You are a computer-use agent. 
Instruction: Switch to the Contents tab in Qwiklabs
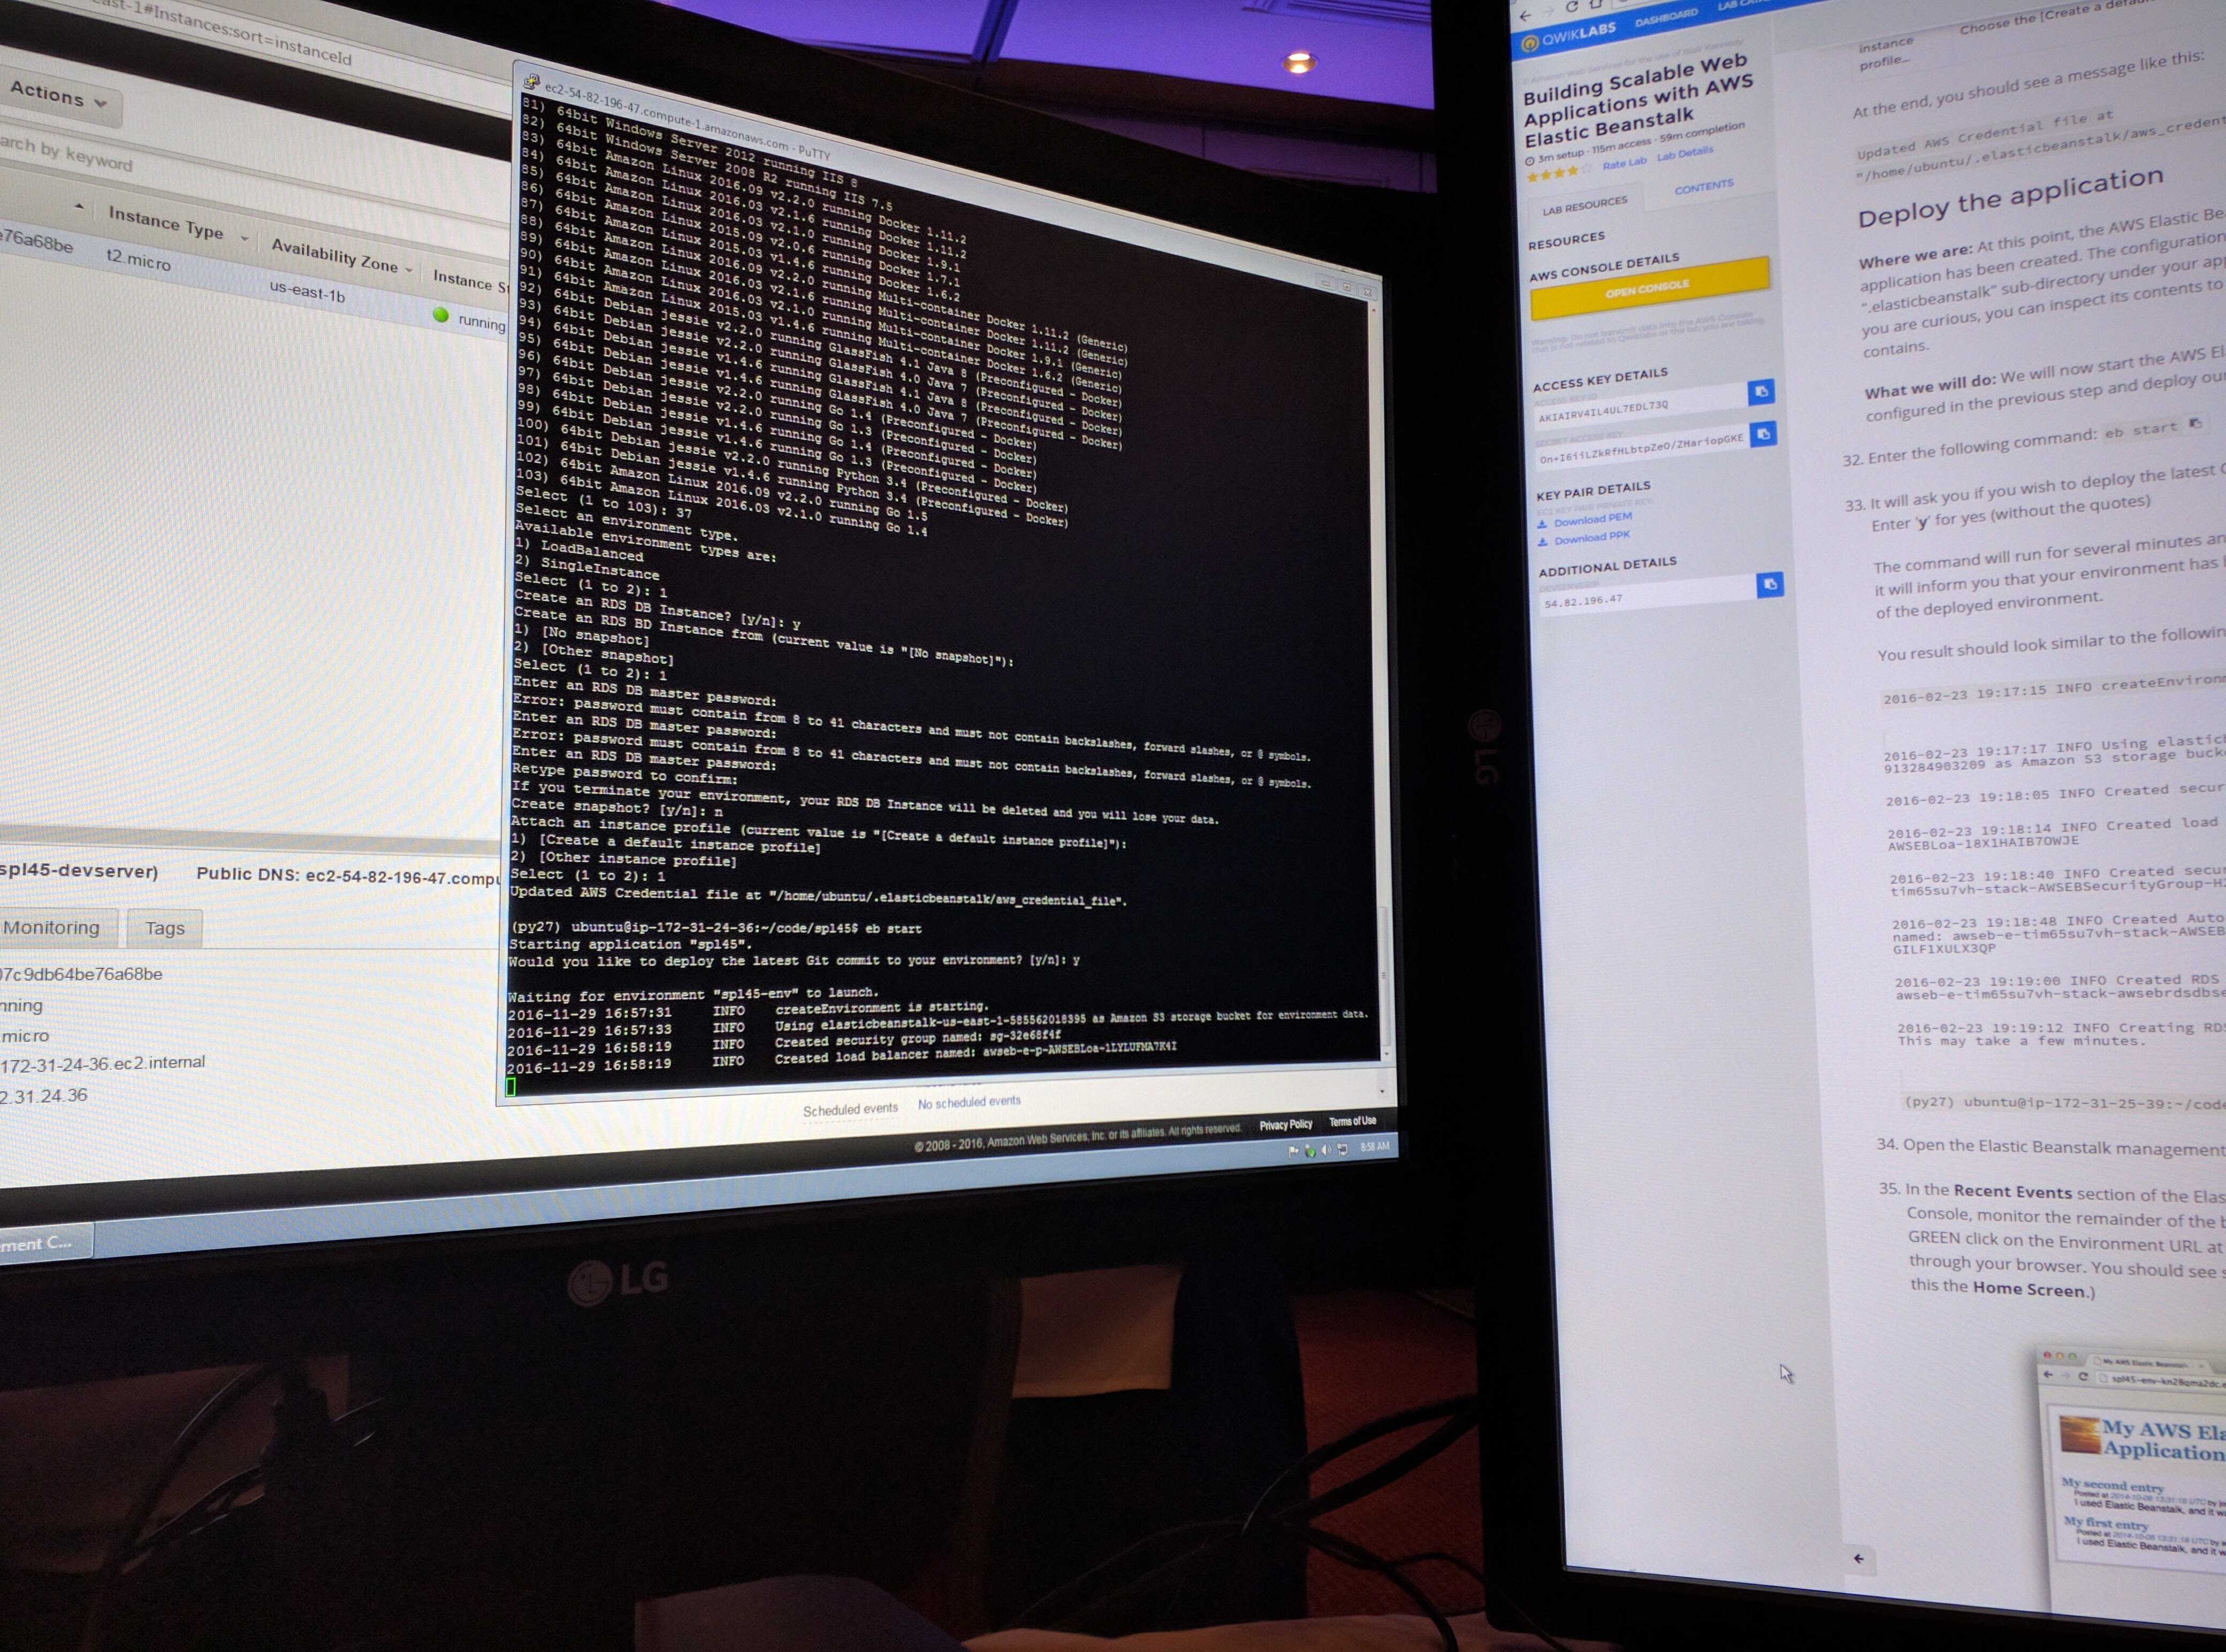1704,187
